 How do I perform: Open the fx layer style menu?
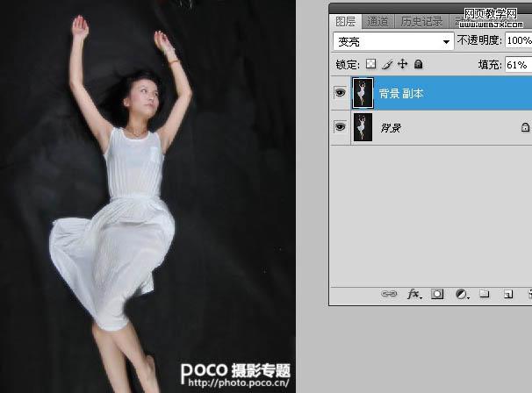pyautogui.click(x=414, y=294)
